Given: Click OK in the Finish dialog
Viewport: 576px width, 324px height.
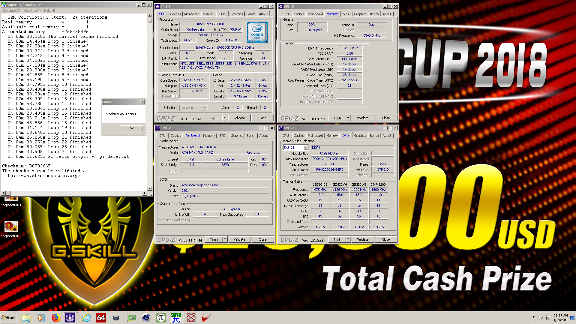Looking at the screenshot, I should click(x=131, y=129).
